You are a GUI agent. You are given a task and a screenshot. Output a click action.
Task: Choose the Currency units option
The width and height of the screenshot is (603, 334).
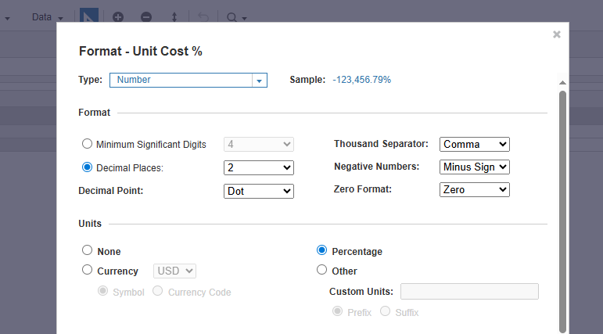pyautogui.click(x=88, y=270)
